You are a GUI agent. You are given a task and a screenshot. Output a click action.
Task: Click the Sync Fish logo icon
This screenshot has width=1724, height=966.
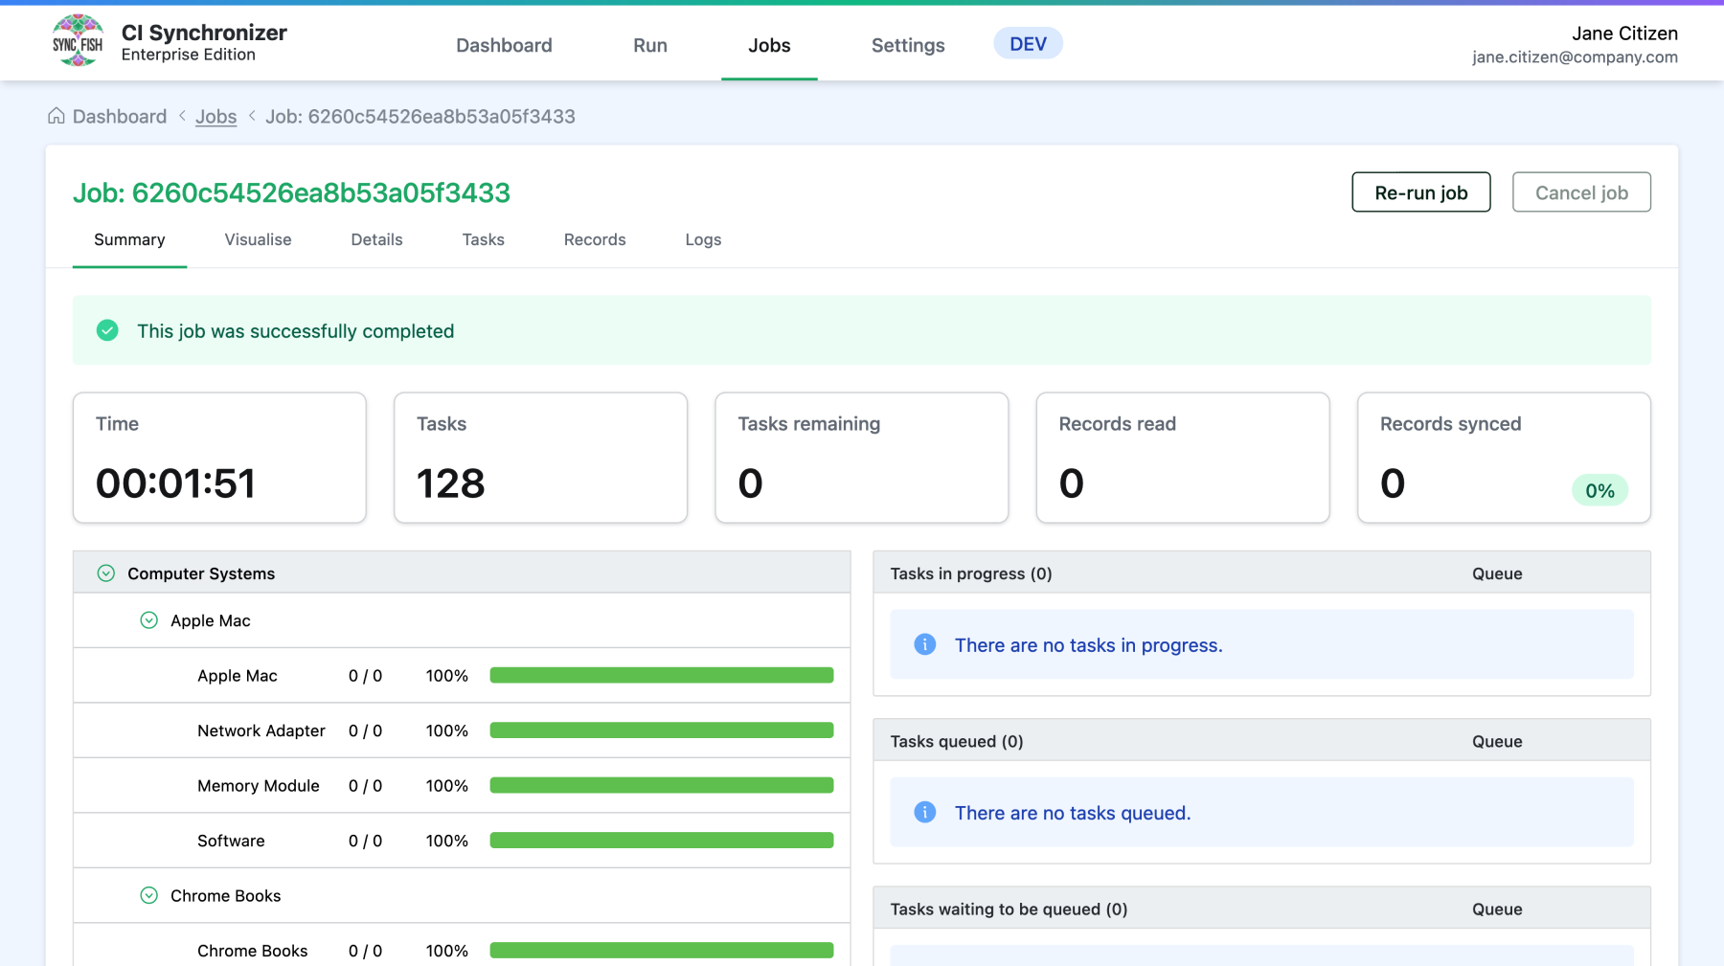click(78, 42)
